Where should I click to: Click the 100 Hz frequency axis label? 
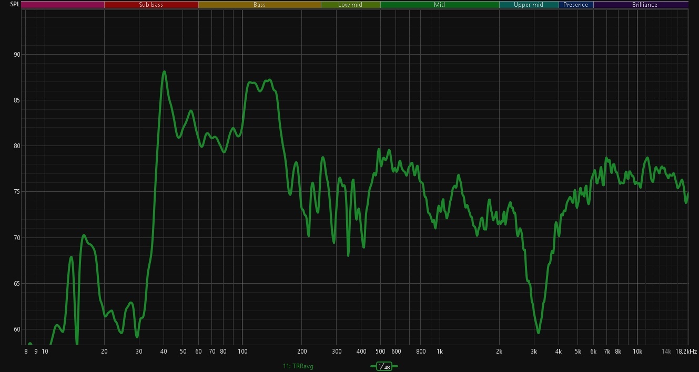[242, 352]
